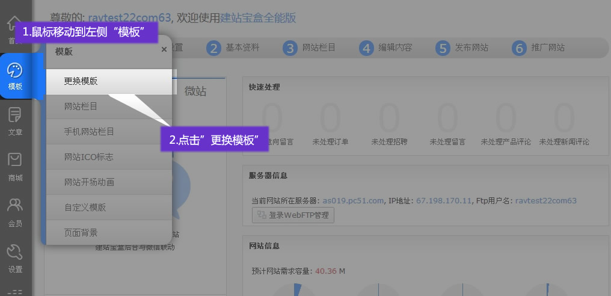Viewport: 611px width, 296px height.
Task: Select 更换模版 in the template menu
Action: point(109,81)
